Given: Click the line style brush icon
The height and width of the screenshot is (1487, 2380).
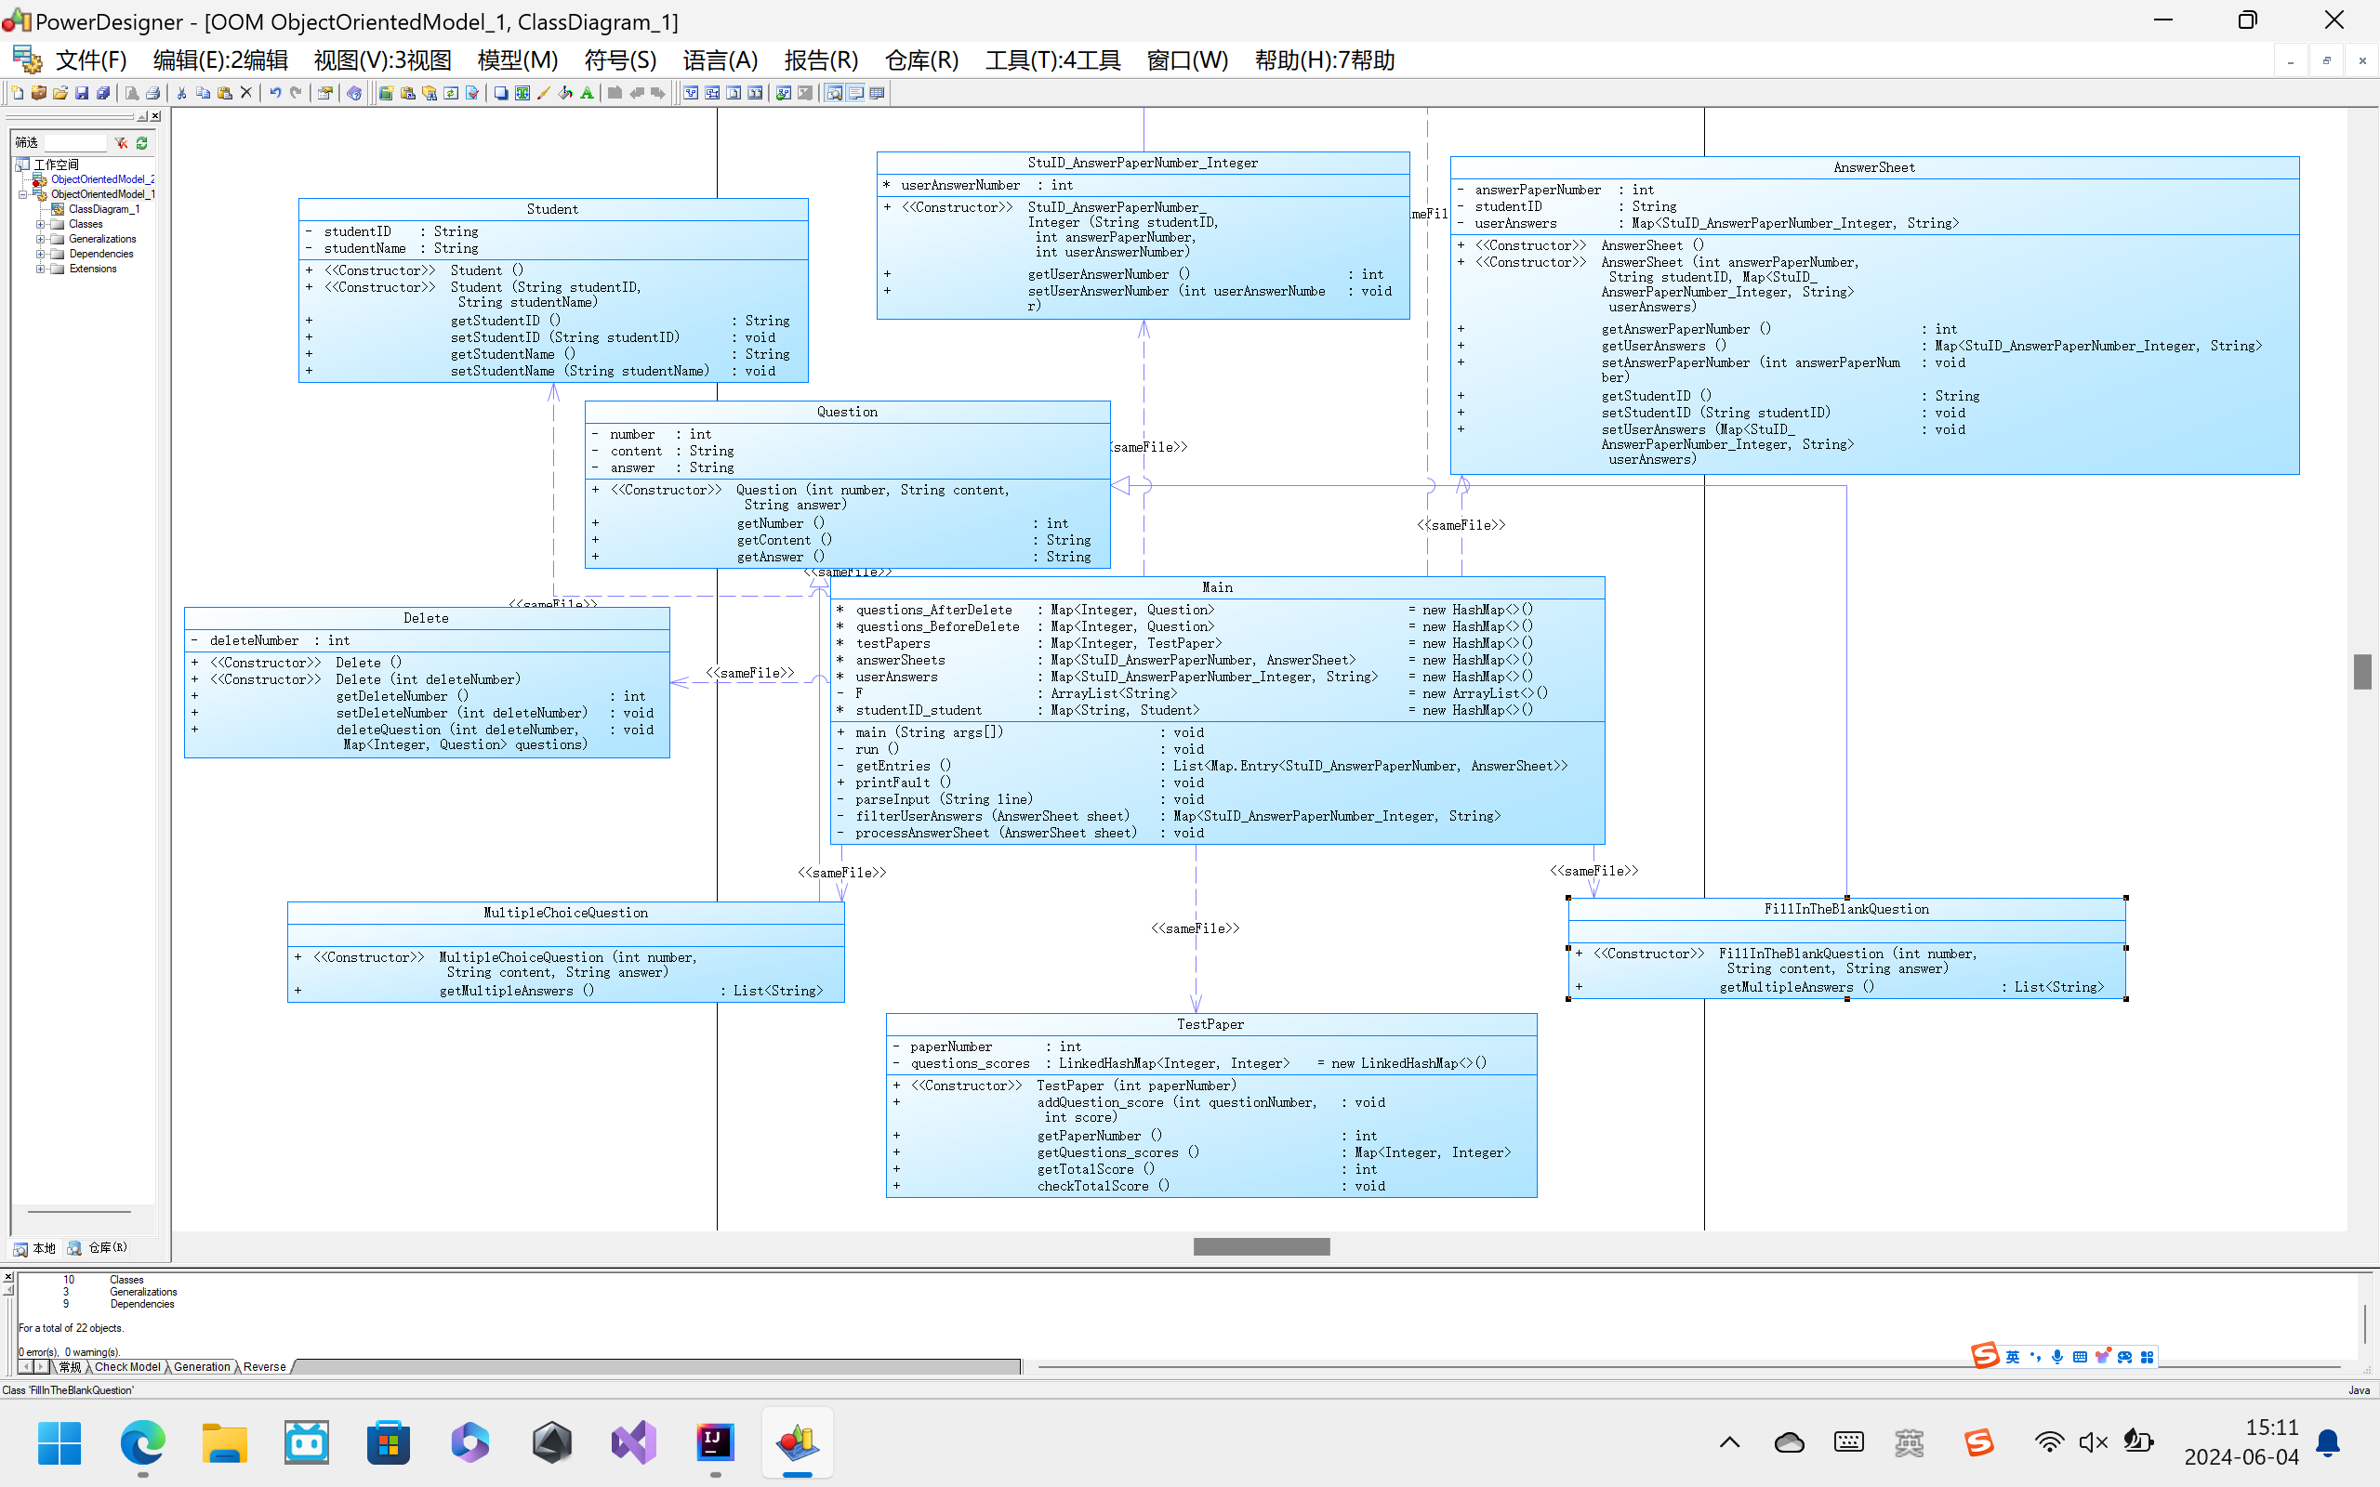Looking at the screenshot, I should pos(544,94).
